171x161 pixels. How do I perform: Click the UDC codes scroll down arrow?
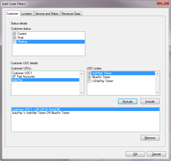coord(157,93)
